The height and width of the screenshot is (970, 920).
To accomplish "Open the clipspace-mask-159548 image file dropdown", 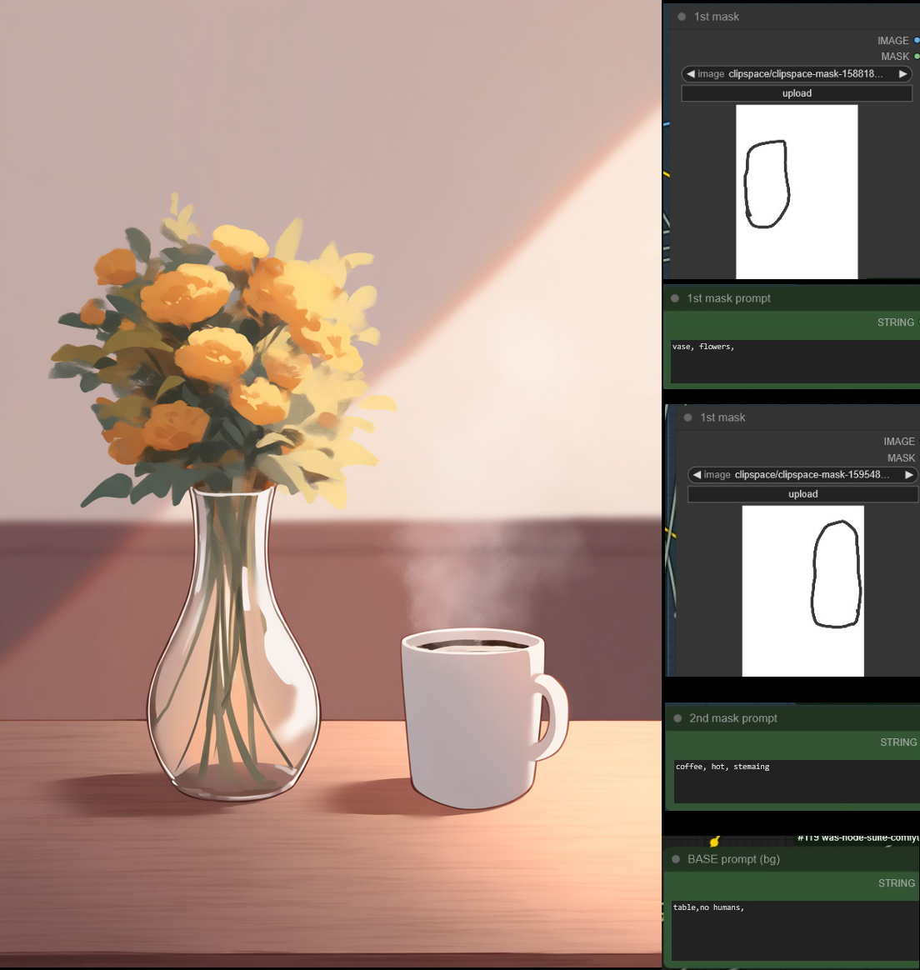I will tap(803, 475).
